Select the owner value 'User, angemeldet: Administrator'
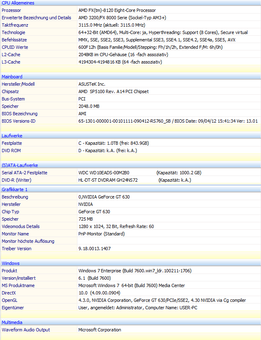Screen dimensions: 261x340 [x=138, y=307]
